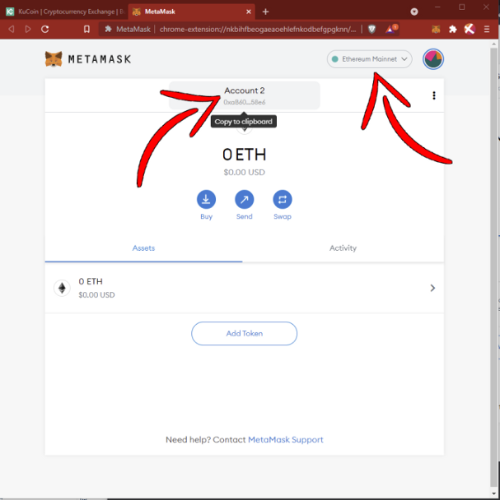Switch to the Assets tab
Image resolution: width=500 pixels, height=500 pixels.
pyautogui.click(x=143, y=248)
